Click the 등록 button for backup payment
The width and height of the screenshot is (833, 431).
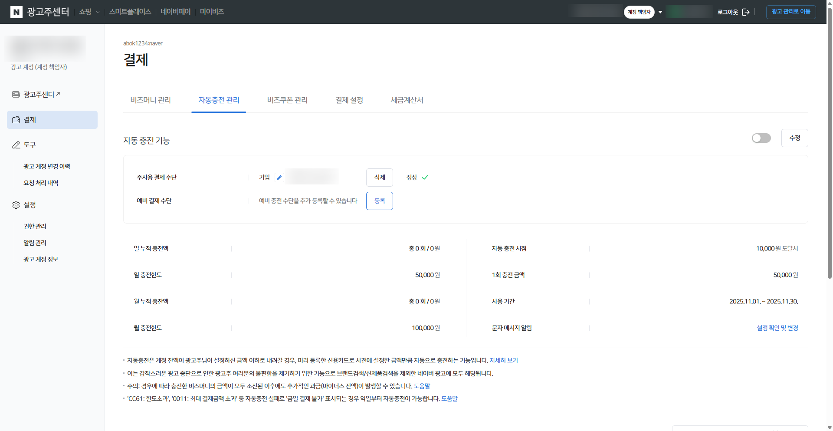[380, 201]
